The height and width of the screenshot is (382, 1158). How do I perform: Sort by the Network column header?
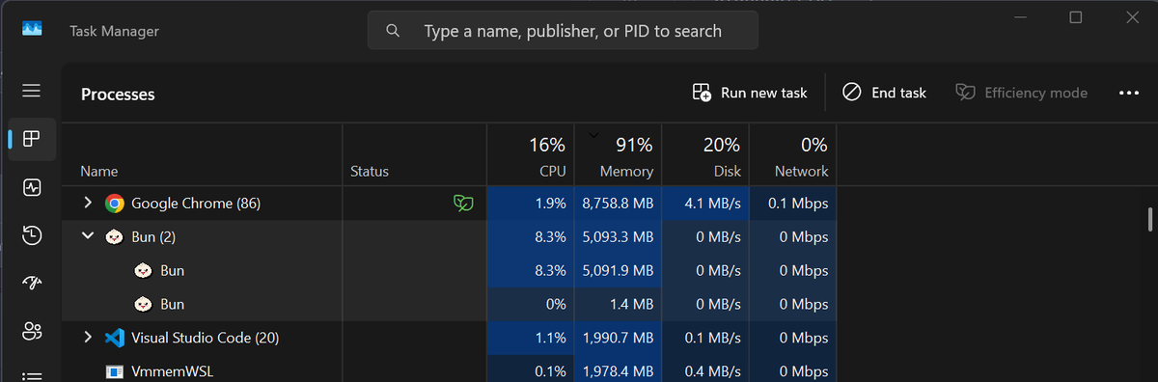click(x=792, y=154)
